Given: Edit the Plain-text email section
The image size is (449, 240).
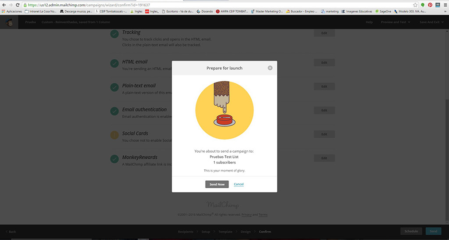Looking at the screenshot, I should pos(324,86).
